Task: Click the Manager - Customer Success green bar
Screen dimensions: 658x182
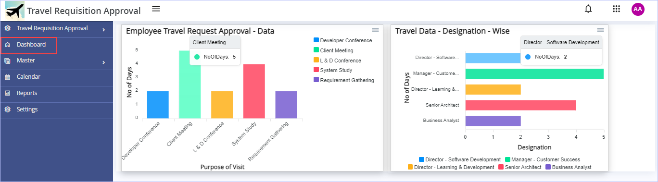Action: pos(534,73)
